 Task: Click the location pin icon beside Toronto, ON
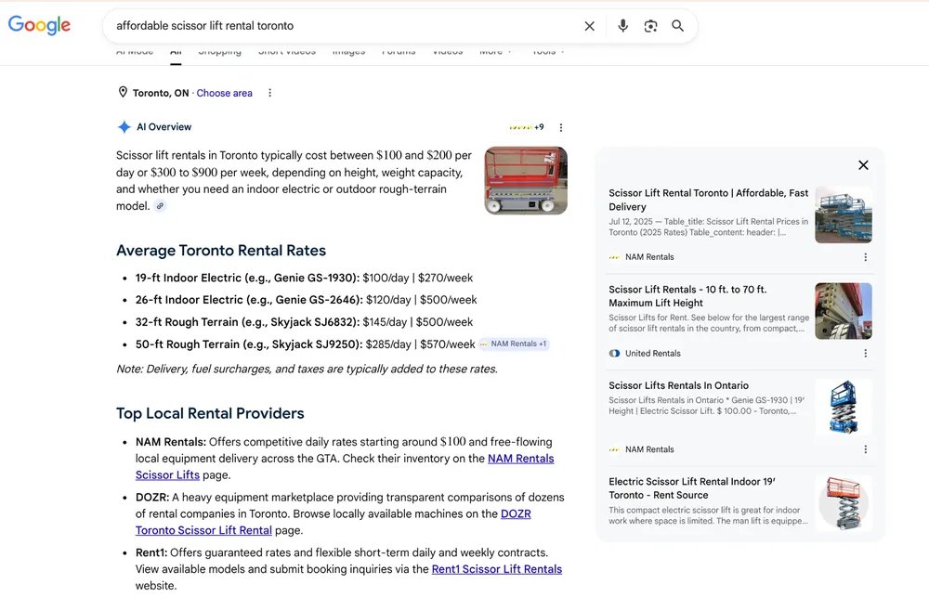pyautogui.click(x=123, y=93)
